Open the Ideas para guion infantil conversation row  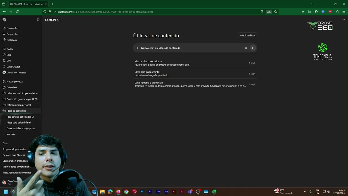point(195,74)
